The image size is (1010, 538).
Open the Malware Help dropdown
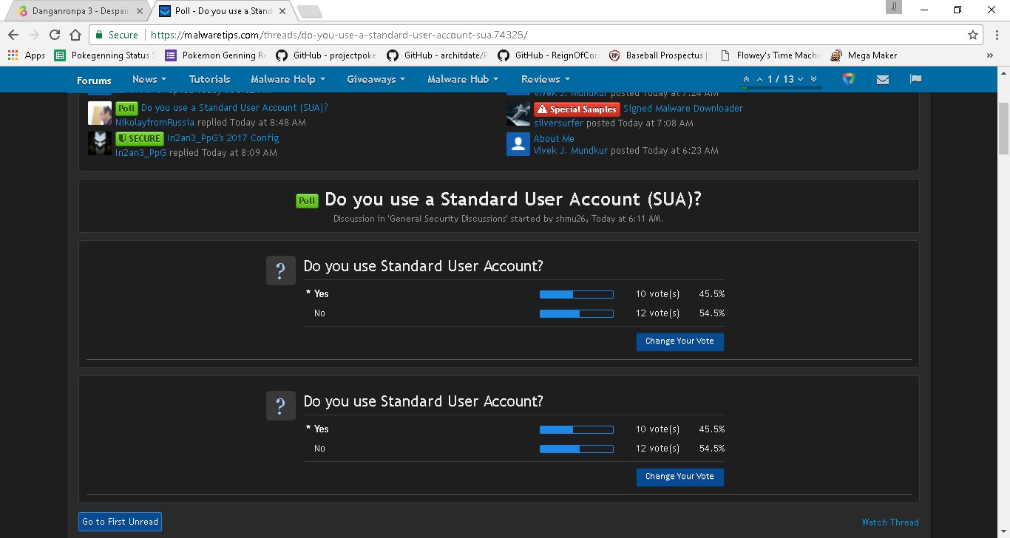click(288, 79)
